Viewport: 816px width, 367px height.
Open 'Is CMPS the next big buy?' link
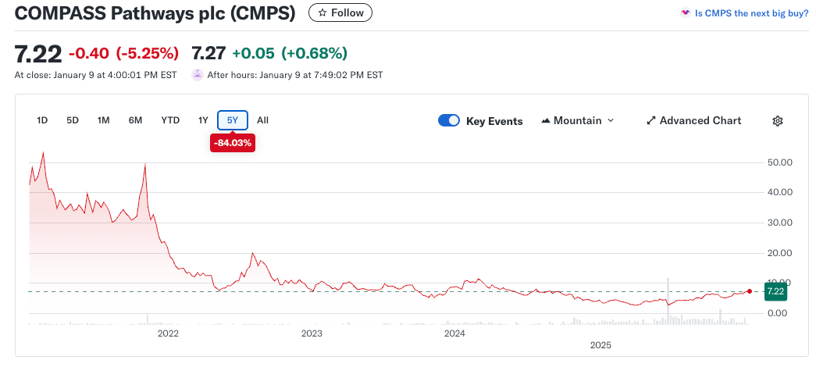click(751, 13)
